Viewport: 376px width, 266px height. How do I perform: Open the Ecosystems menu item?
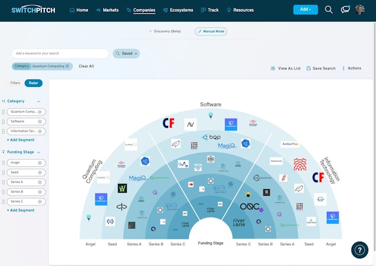point(178,10)
